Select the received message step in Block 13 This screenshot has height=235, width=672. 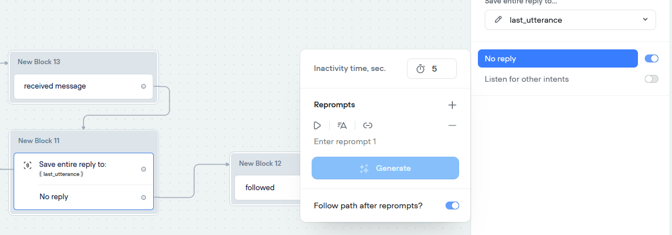[x=83, y=86]
